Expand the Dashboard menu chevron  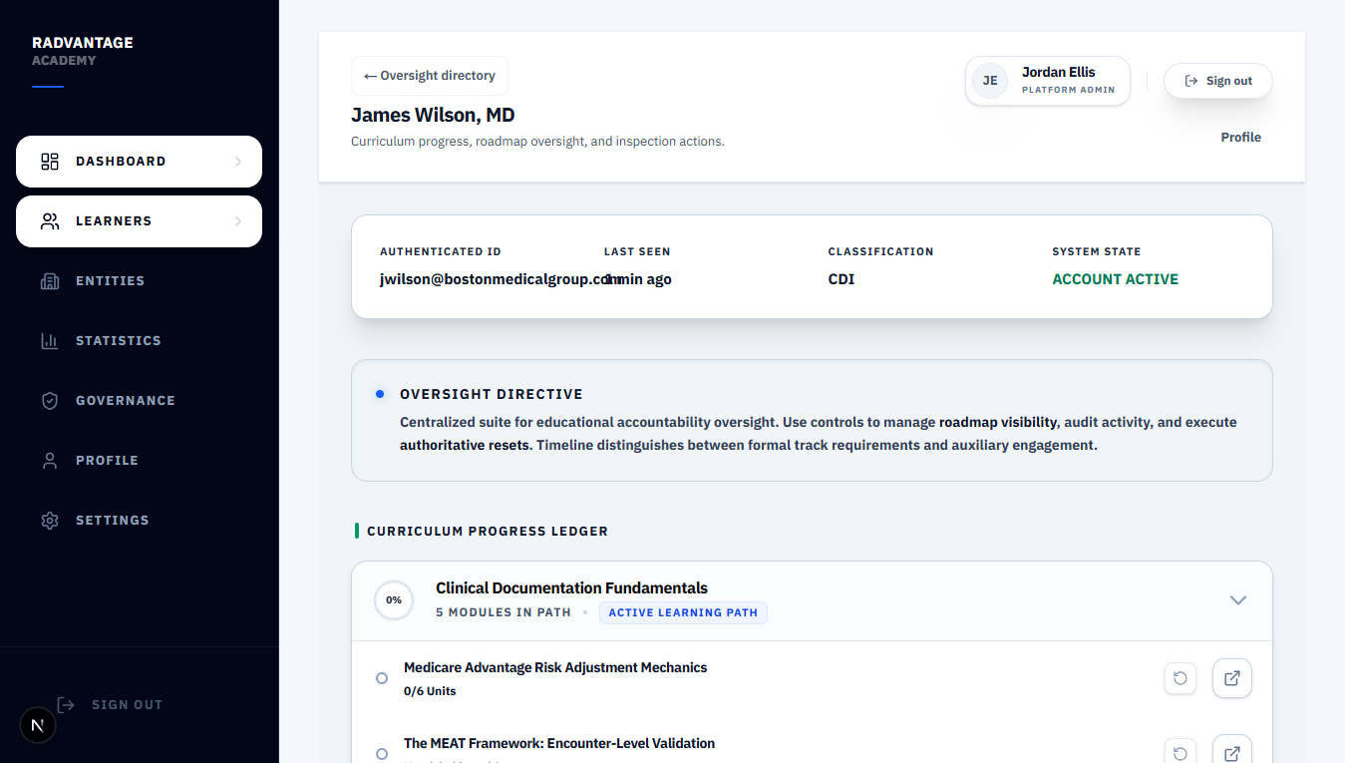237,162
